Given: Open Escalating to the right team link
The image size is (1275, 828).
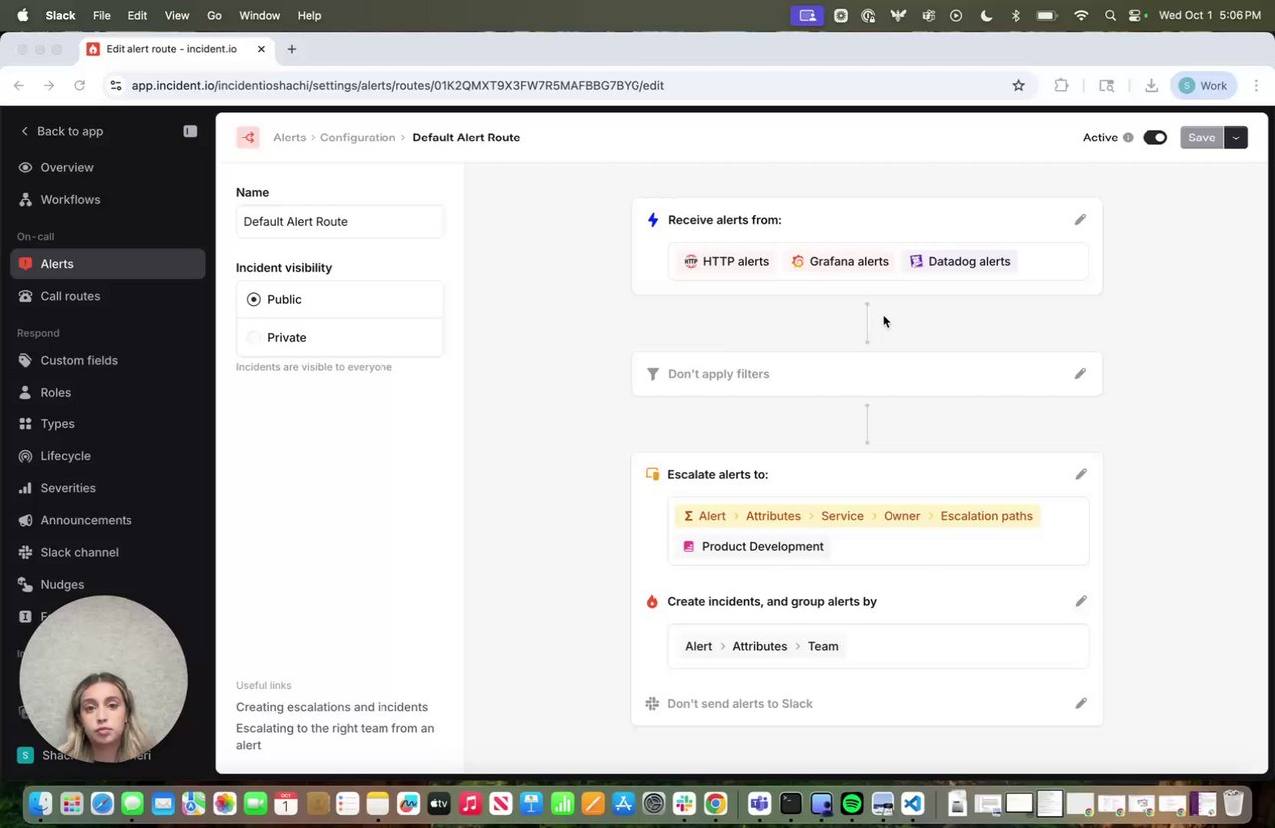Looking at the screenshot, I should click(x=336, y=736).
